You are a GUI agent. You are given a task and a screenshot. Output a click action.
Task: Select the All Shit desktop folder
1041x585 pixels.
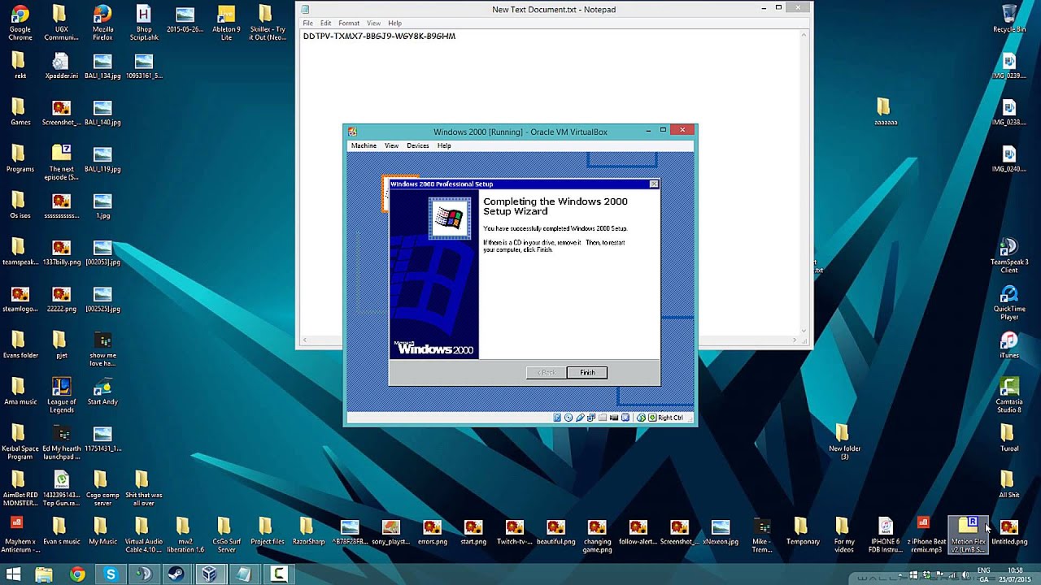[1009, 485]
